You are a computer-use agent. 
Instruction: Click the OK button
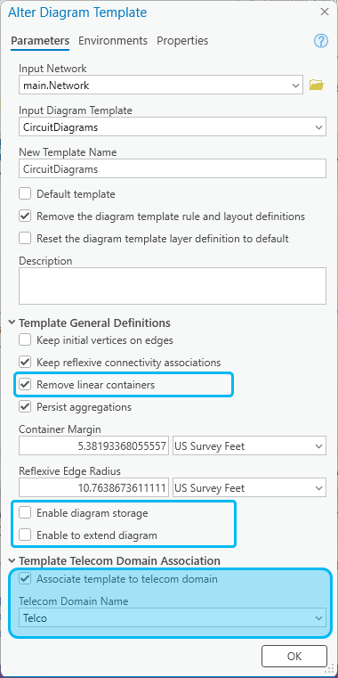click(294, 656)
